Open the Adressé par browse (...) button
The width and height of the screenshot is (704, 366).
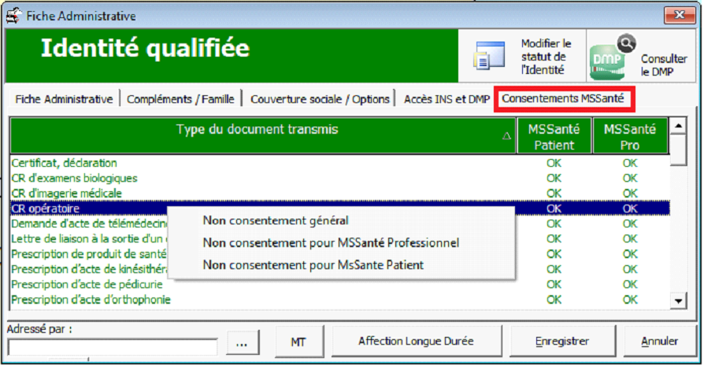(x=243, y=344)
